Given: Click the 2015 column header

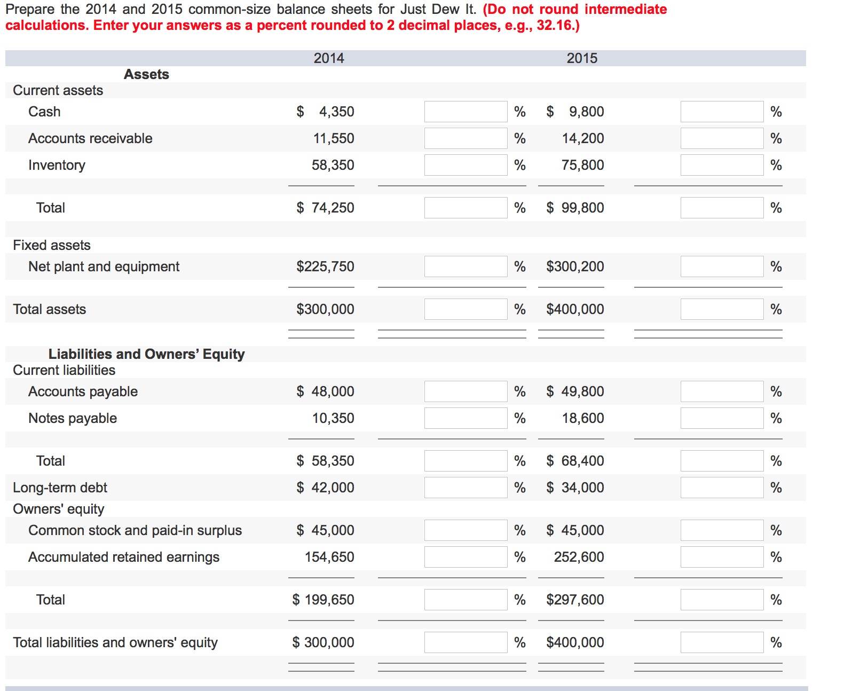Looking at the screenshot, I should (x=582, y=58).
